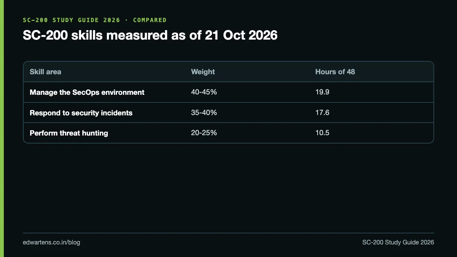Click the '10.5' hours value
457x257 pixels.
(x=322, y=133)
